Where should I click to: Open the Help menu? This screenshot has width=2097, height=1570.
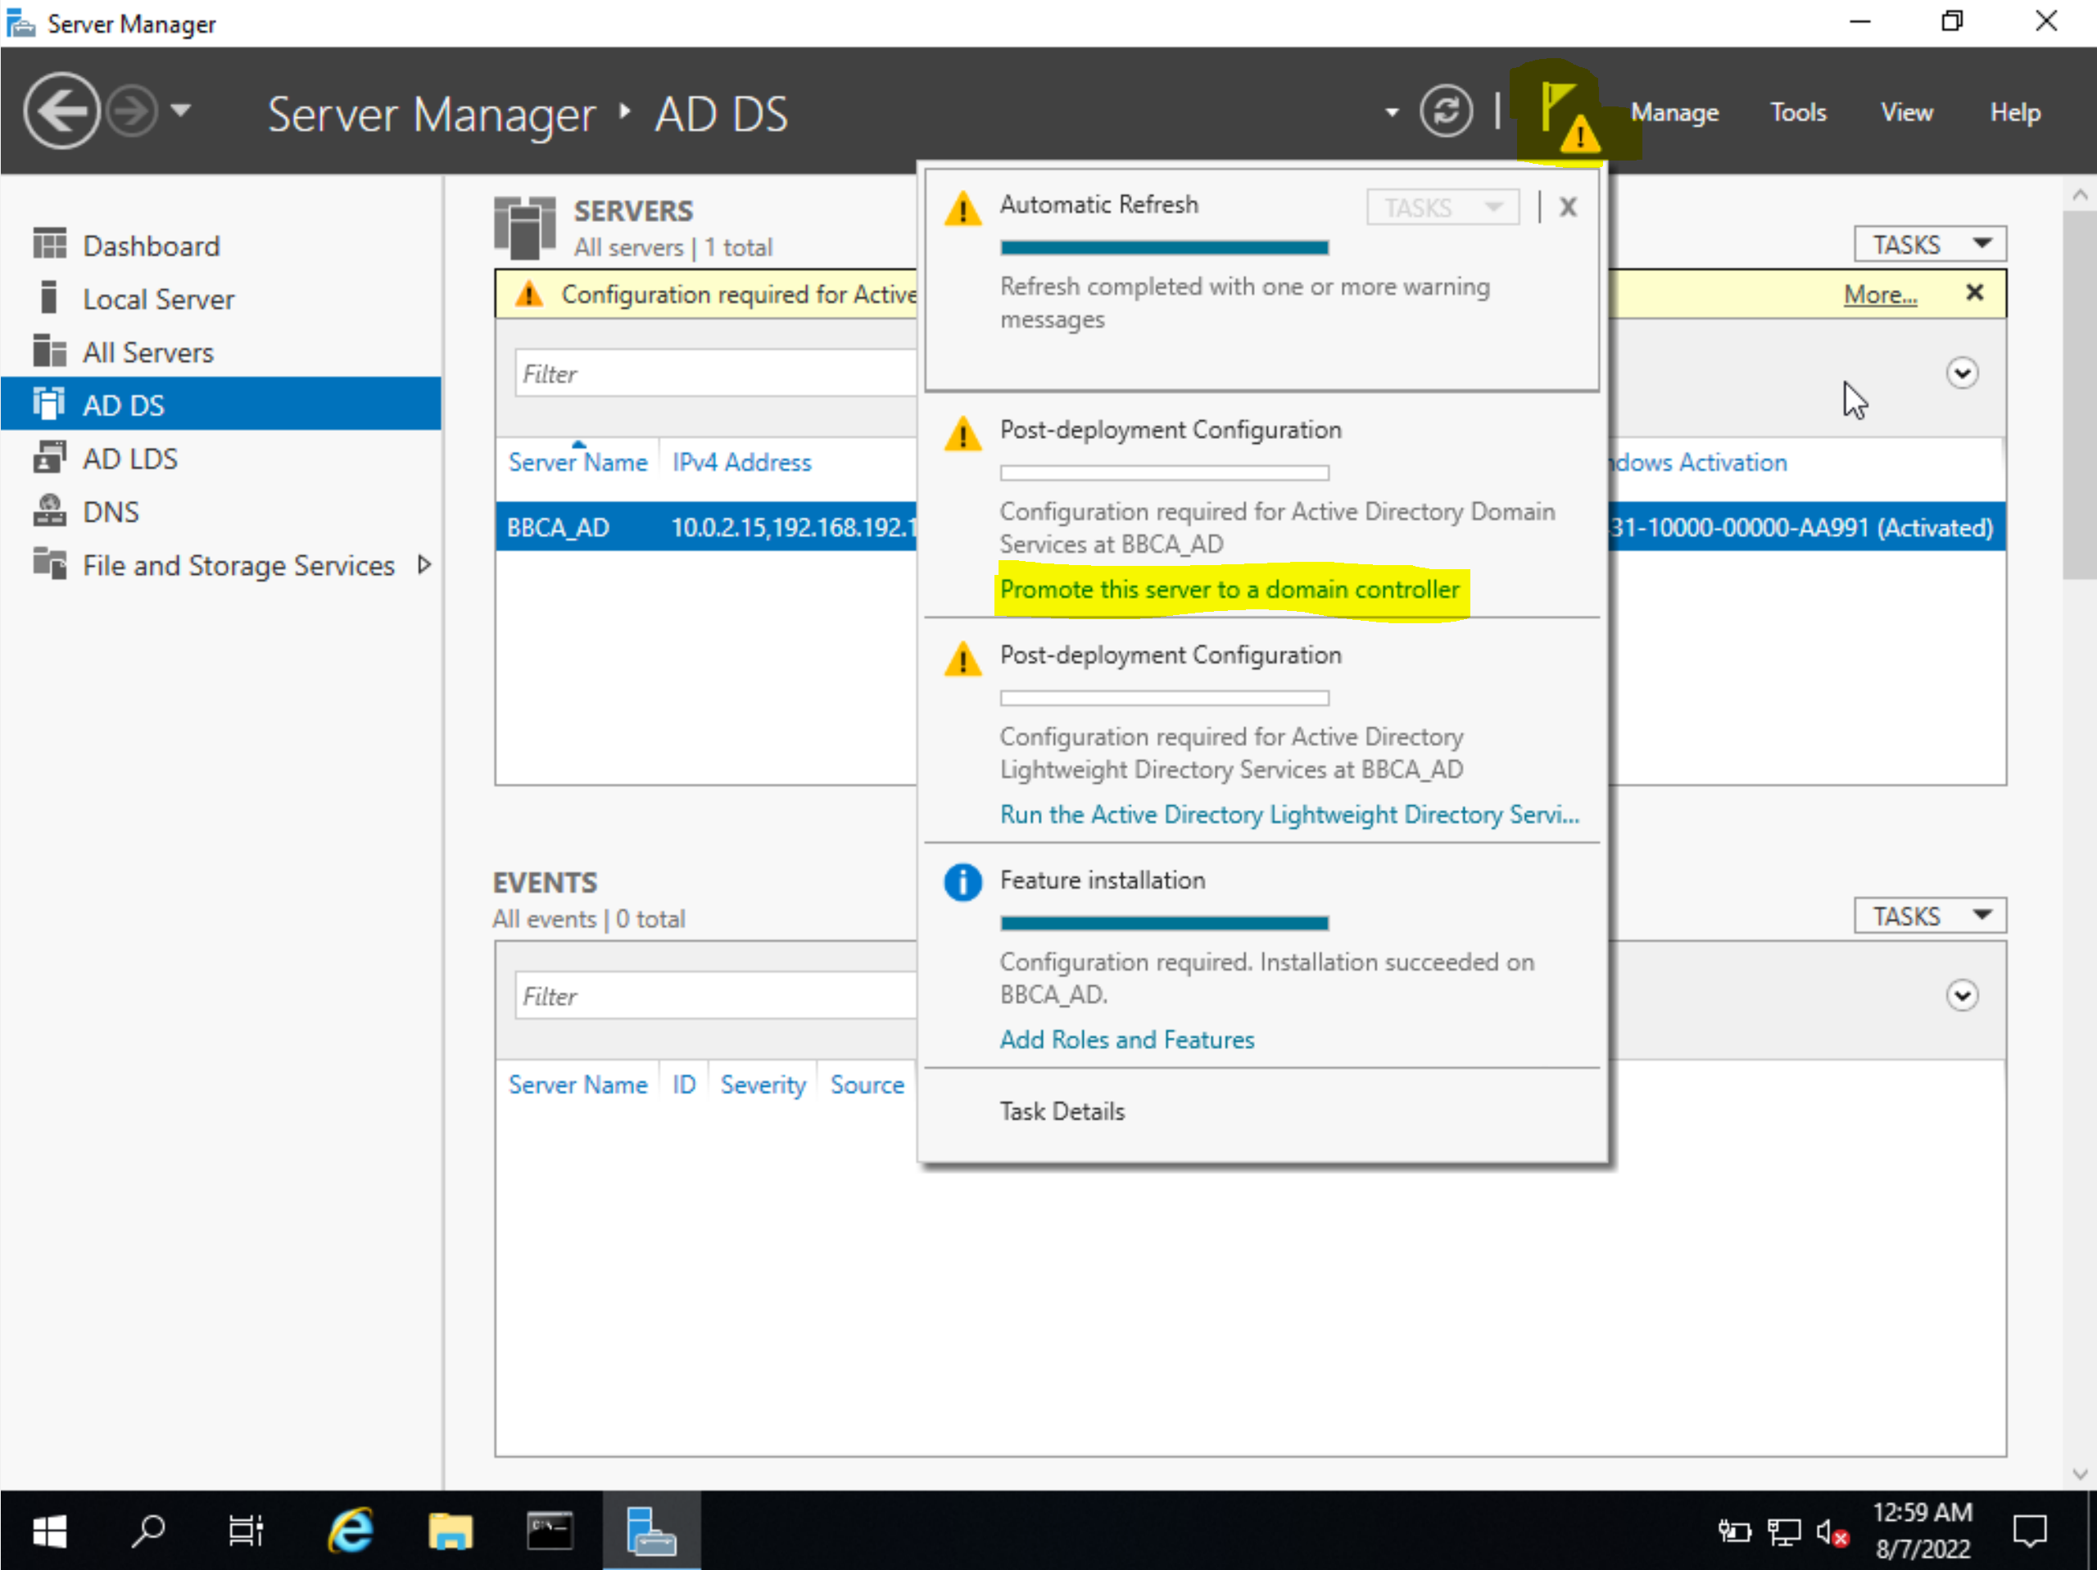pos(2014,112)
